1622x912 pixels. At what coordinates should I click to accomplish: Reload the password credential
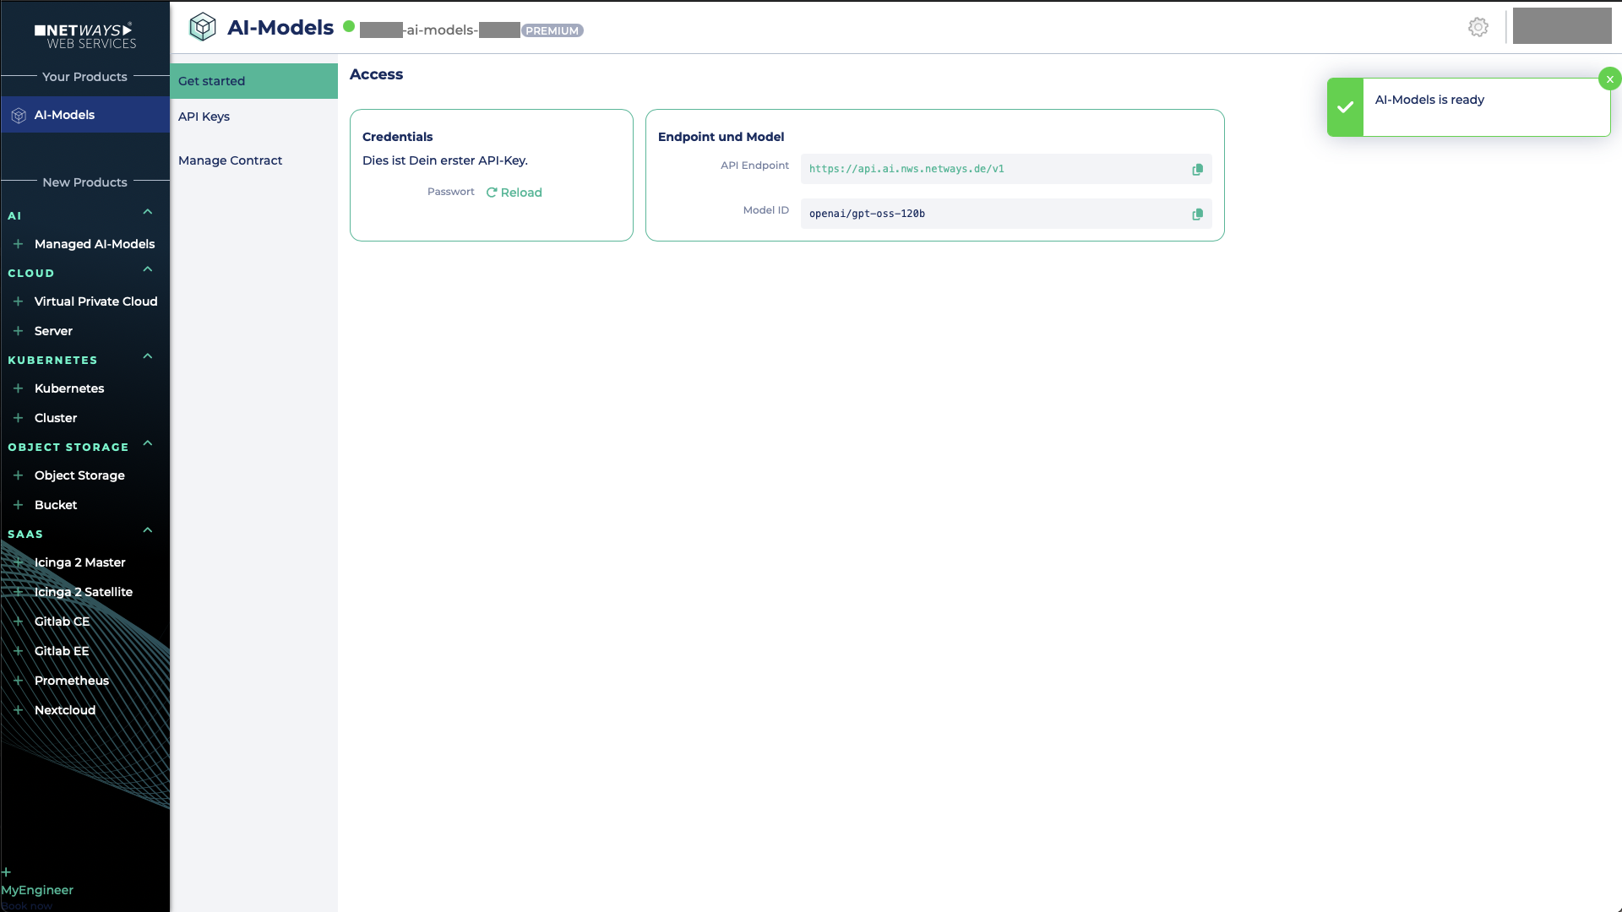click(514, 193)
